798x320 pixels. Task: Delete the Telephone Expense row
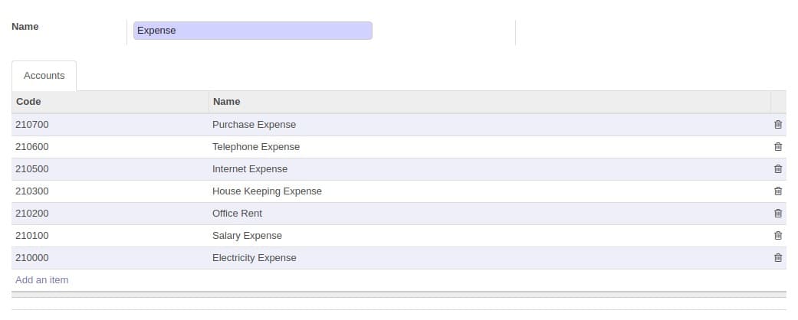777,147
